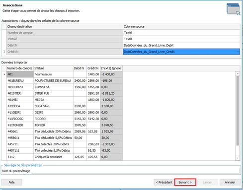Click the data grid scroll down arrow
Screen dimensions: 243x190
click(238, 158)
